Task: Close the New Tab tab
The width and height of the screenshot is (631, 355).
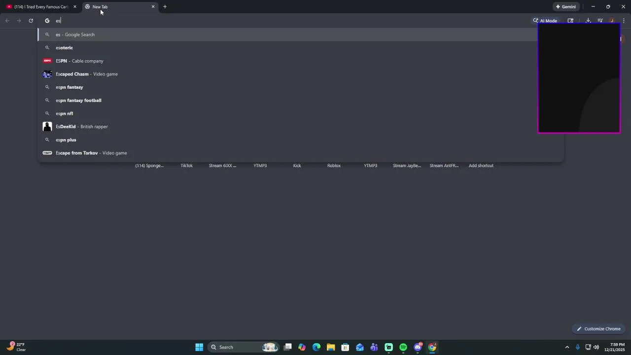Action: tap(153, 7)
